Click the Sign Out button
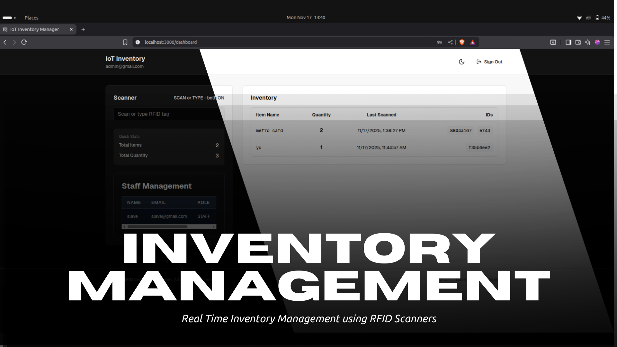 click(489, 62)
